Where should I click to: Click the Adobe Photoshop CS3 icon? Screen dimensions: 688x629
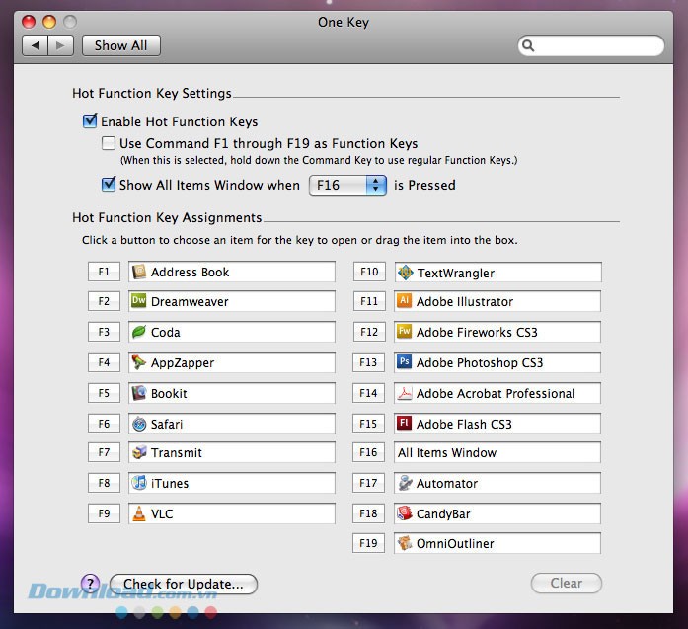[404, 362]
